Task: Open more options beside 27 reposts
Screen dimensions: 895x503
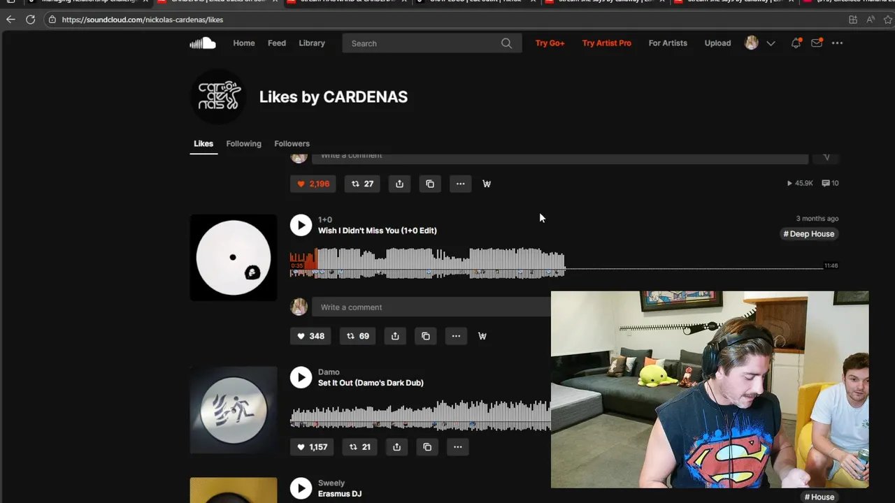Action: point(460,184)
